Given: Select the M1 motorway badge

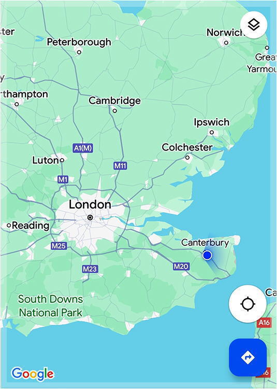Looking at the screenshot, I should click(63, 179).
